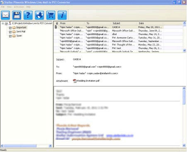Sort emails by Date column header
Image resolution: width=187 pixels, height=152 pixels.
(x=150, y=23)
